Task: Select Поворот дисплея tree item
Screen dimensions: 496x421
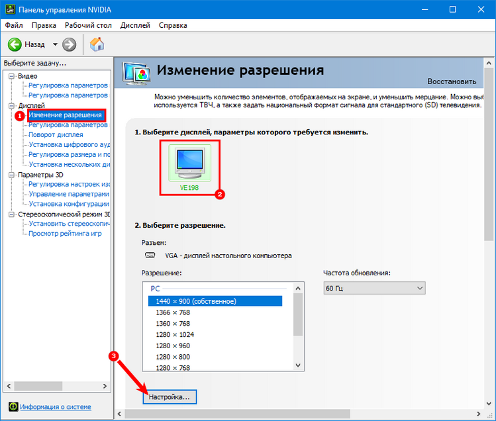Action: pyautogui.click(x=56, y=135)
